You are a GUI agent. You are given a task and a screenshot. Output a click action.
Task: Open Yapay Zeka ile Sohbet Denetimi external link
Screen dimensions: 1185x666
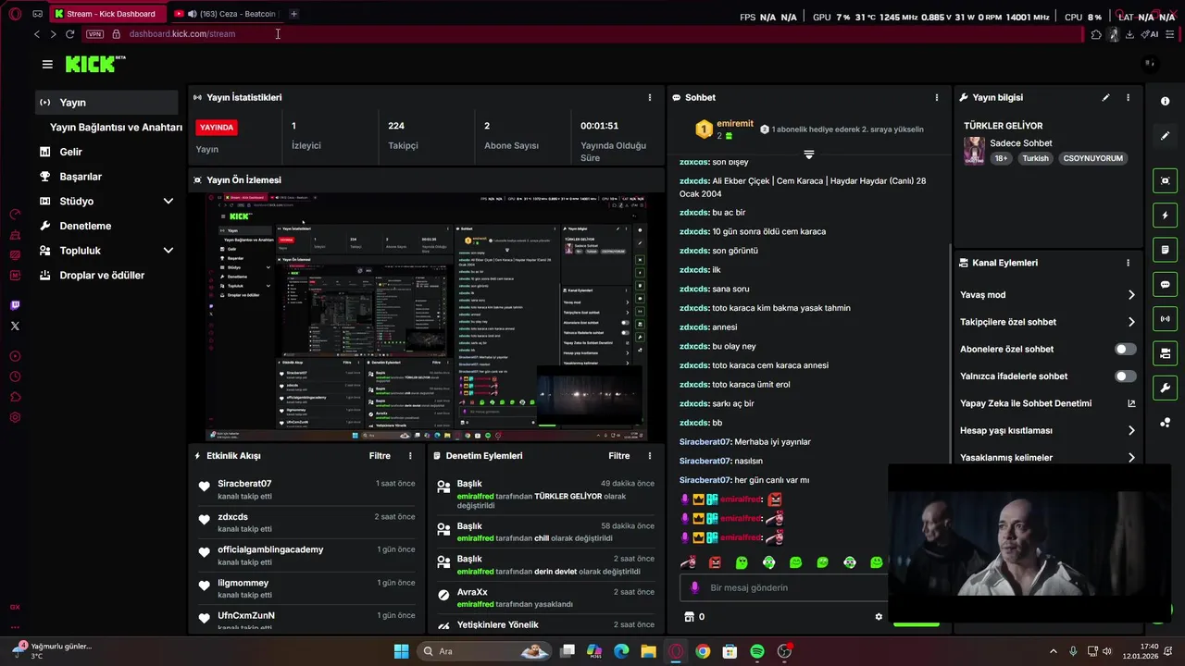point(1130,403)
